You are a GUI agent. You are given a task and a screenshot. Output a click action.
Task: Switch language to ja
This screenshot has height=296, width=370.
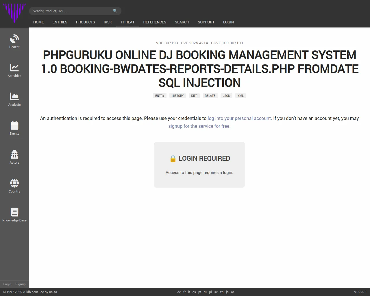pos(227,292)
